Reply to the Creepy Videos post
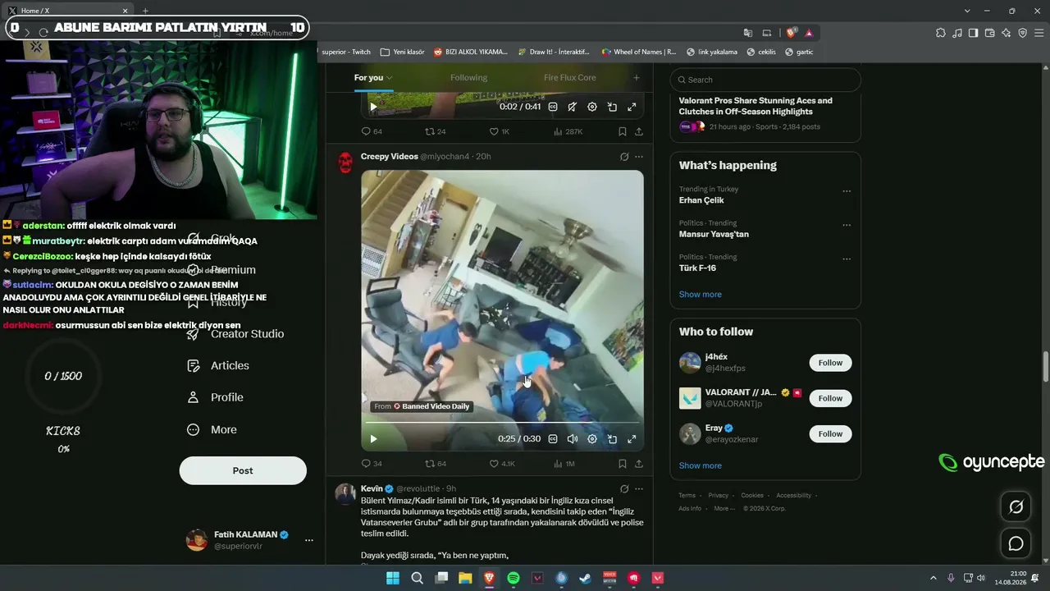 click(372, 464)
